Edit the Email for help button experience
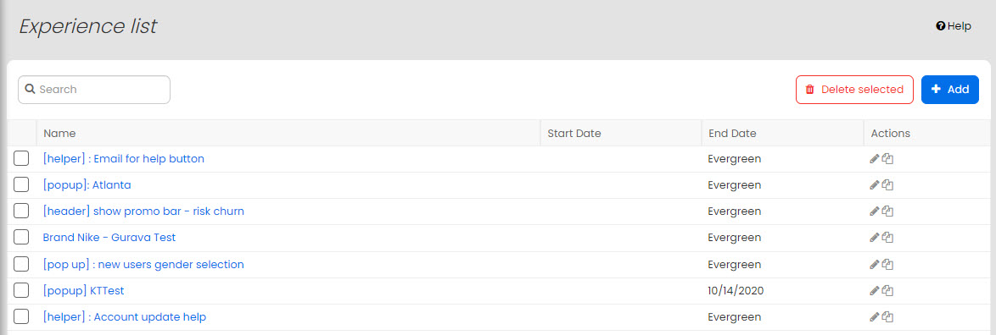This screenshot has width=996, height=335. click(x=875, y=158)
